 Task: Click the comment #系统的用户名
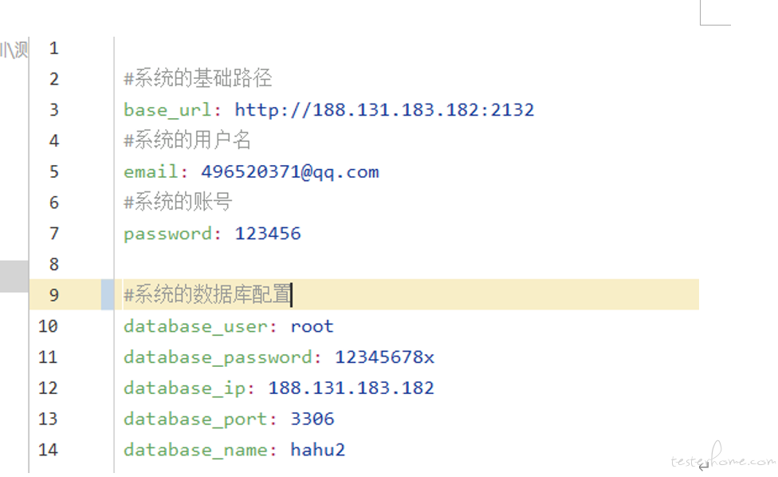(x=187, y=140)
